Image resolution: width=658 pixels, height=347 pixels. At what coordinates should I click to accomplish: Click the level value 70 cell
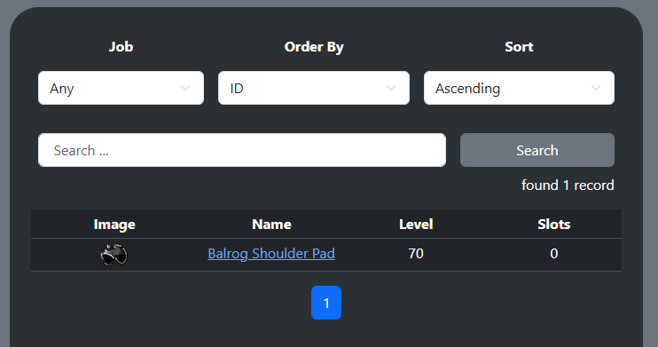point(416,254)
